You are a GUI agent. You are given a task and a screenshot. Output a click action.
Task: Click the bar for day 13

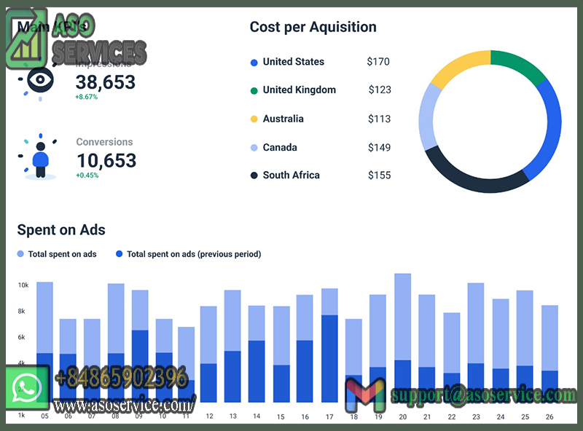pyautogui.click(x=232, y=346)
